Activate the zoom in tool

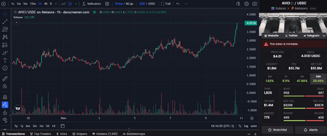pyautogui.click(x=5, y=86)
